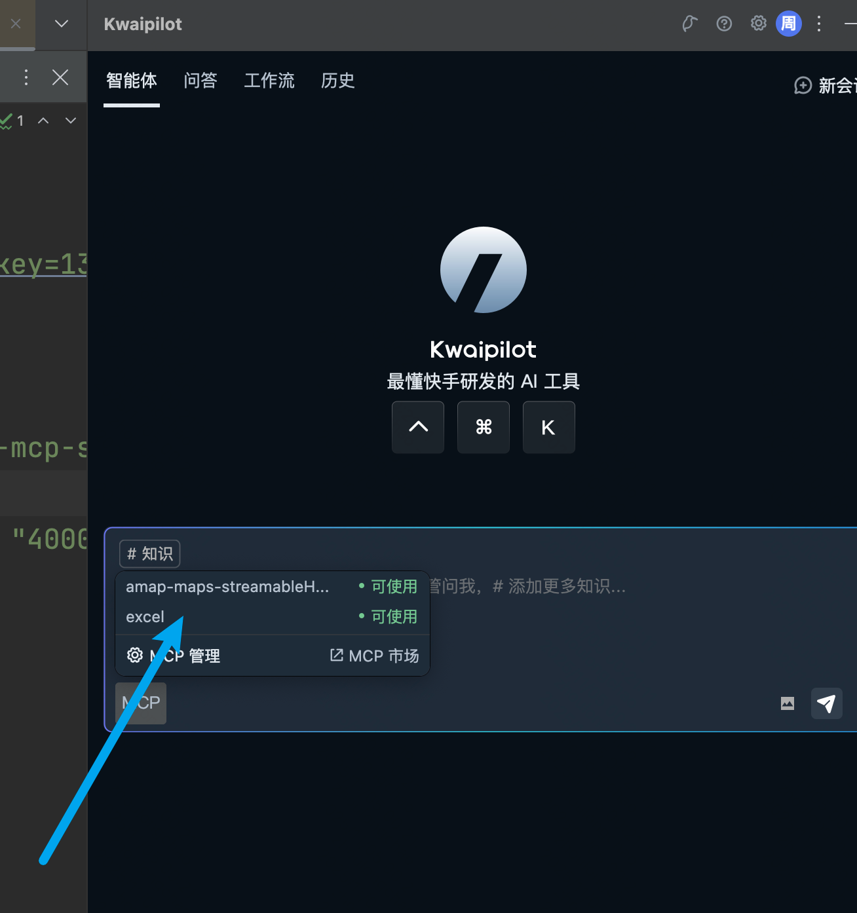Click the Kwaipilot panel title
857x913 pixels.
(143, 24)
